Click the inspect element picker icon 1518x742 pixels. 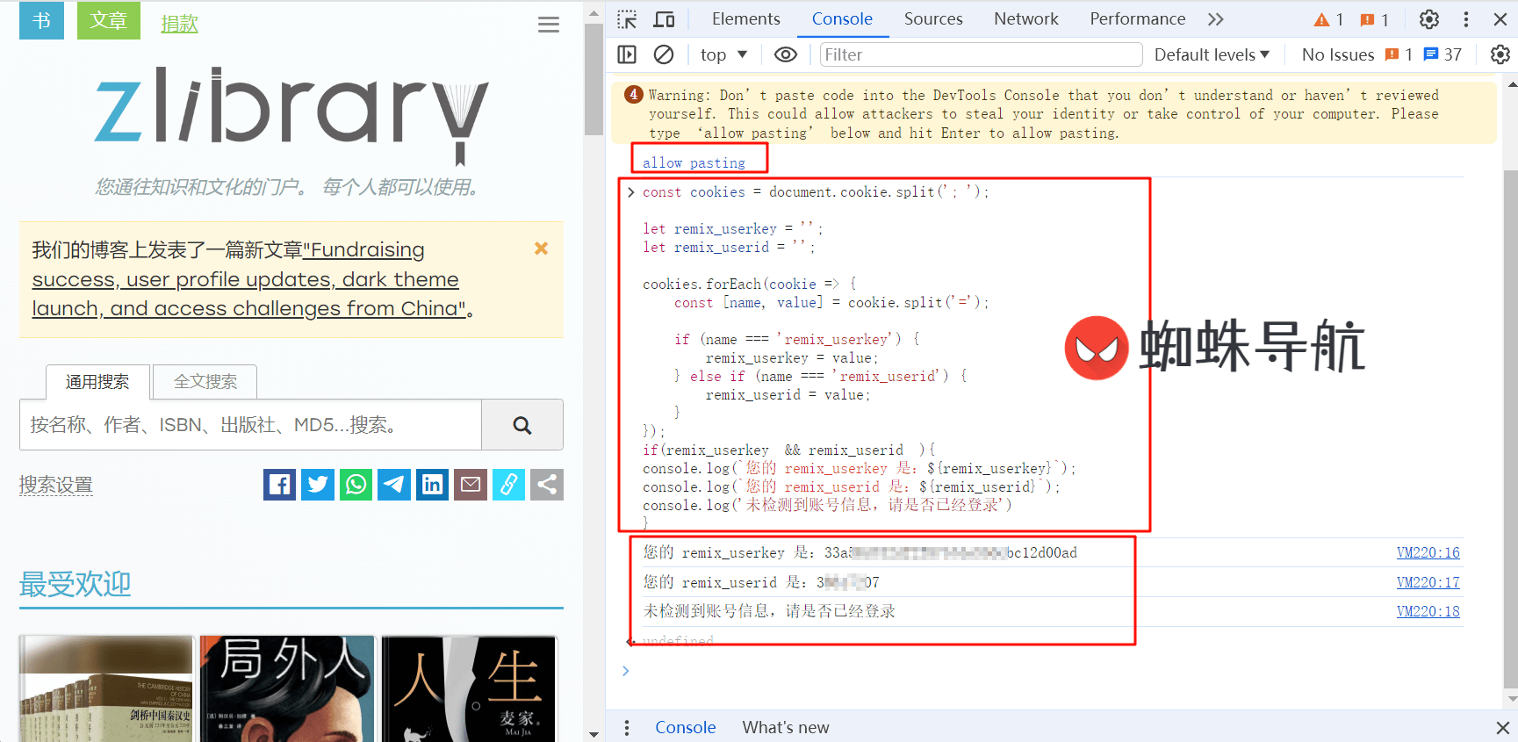click(627, 19)
